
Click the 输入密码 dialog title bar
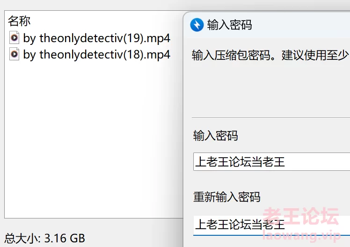coord(267,24)
